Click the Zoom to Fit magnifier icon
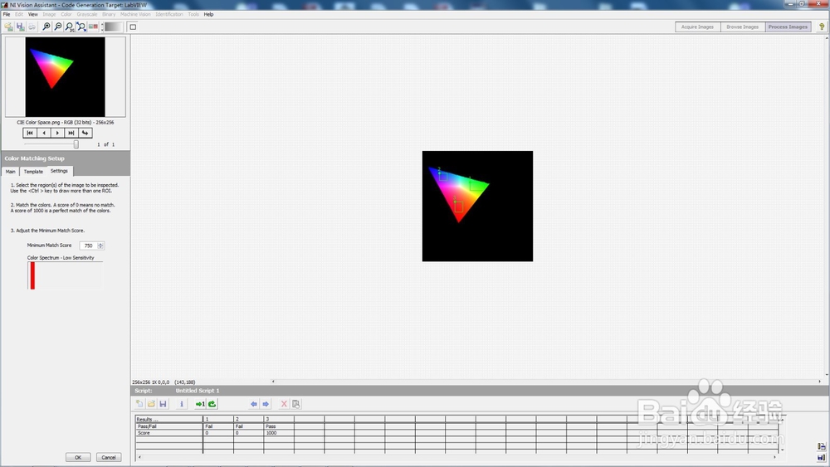This screenshot has width=830, height=467. 81,27
